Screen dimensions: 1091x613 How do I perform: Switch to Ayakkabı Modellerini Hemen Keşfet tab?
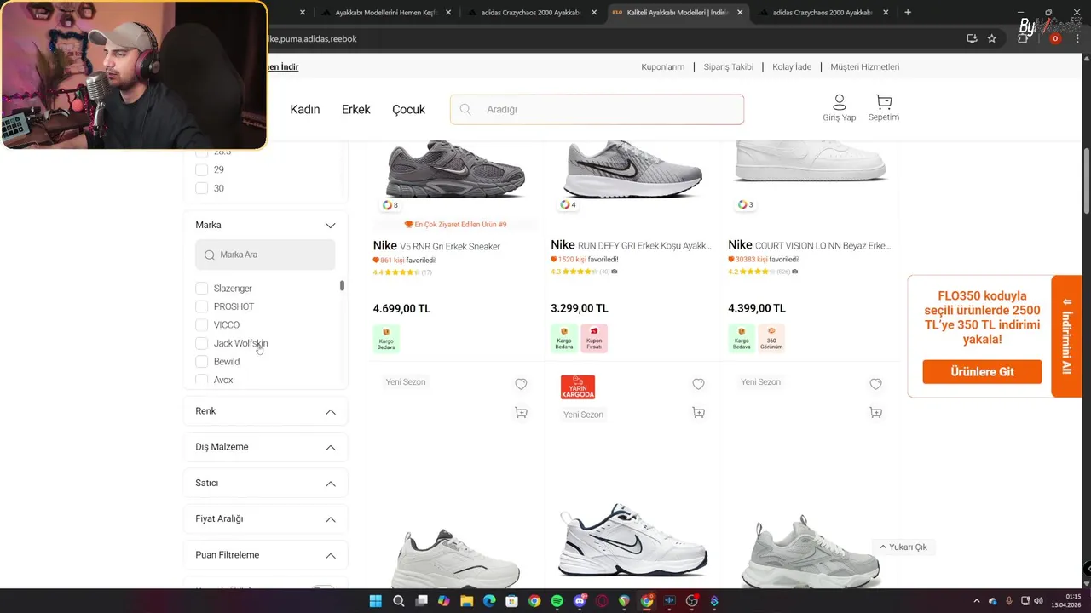click(x=387, y=13)
